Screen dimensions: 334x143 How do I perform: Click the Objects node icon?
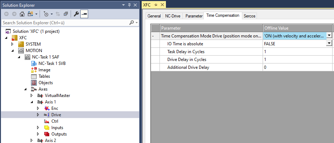pos(34,83)
